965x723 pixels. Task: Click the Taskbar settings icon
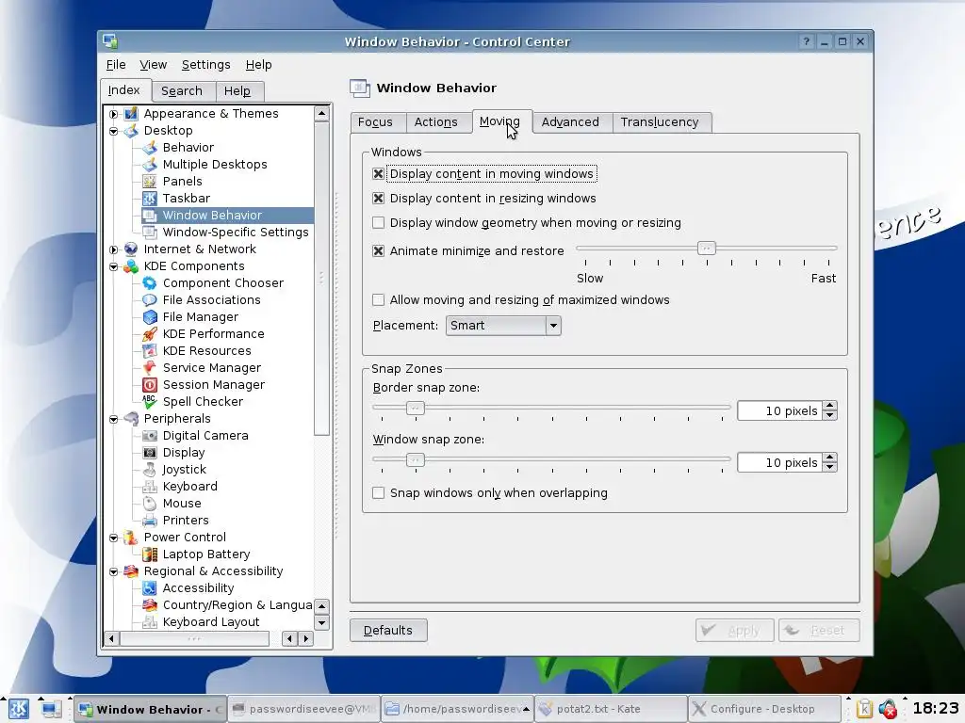click(150, 198)
